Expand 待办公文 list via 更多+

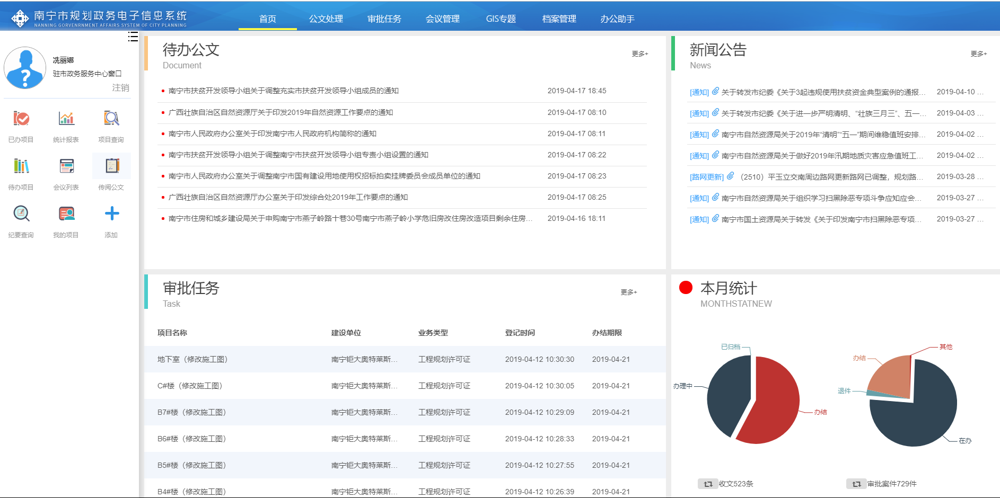pos(639,54)
